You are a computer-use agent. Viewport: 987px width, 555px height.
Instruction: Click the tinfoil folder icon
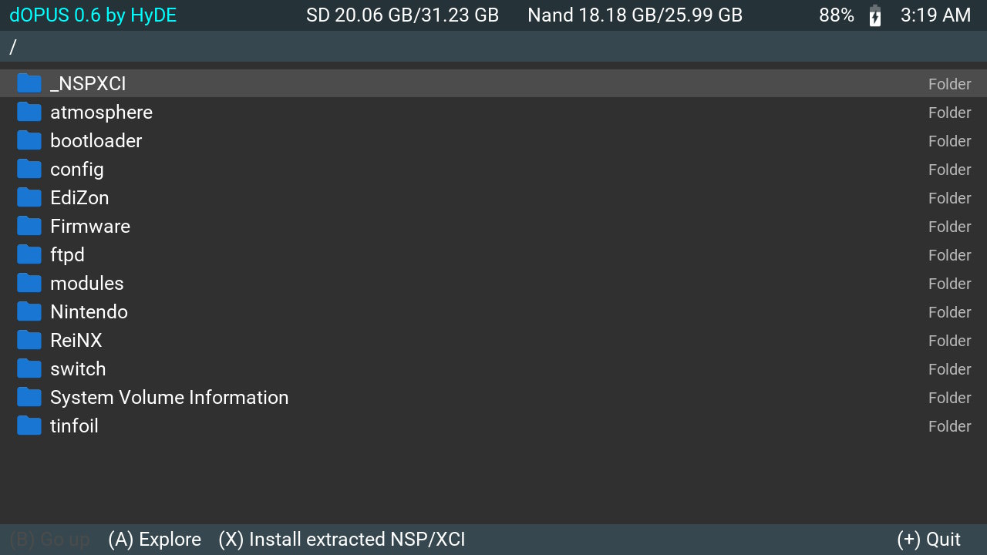tap(29, 425)
